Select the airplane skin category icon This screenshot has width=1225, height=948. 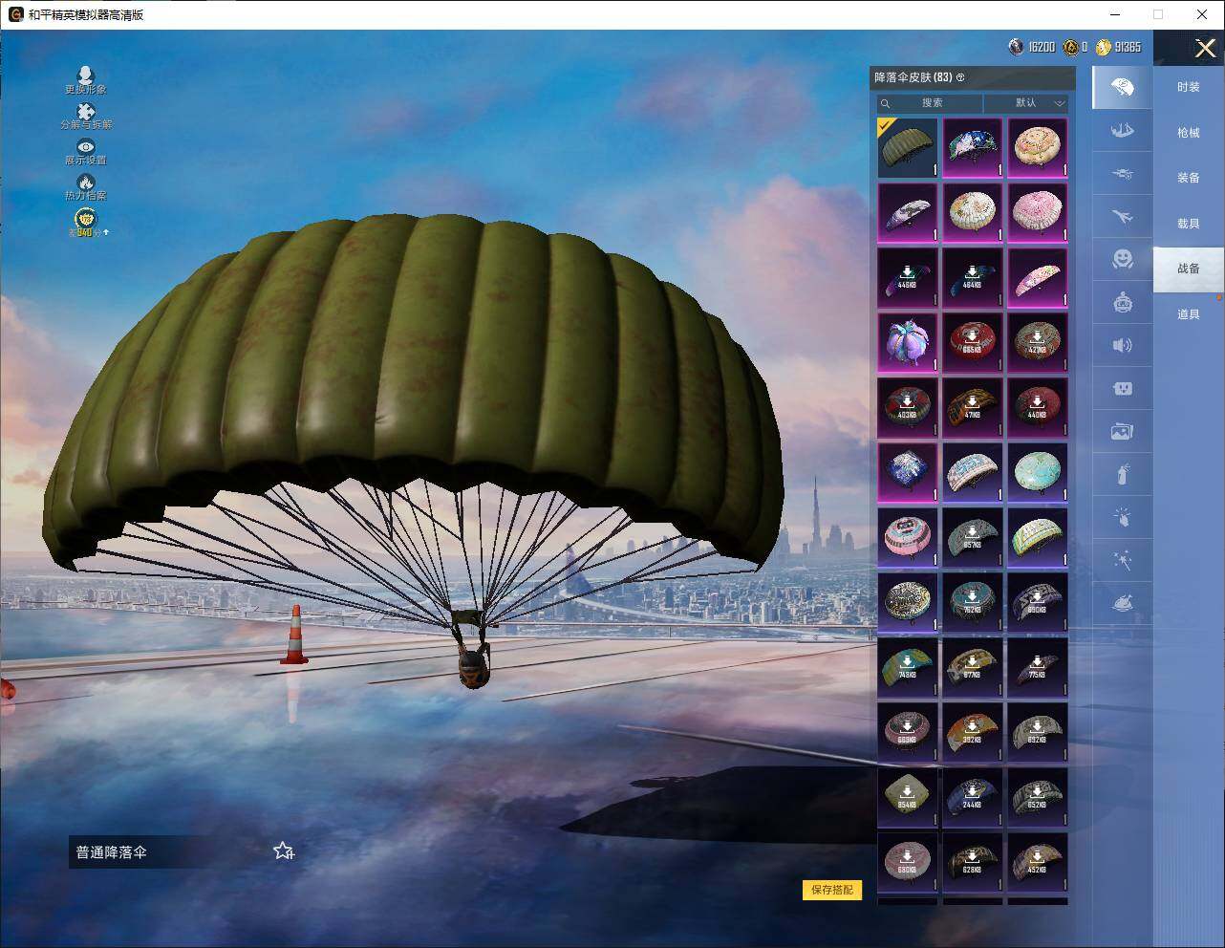click(1123, 215)
